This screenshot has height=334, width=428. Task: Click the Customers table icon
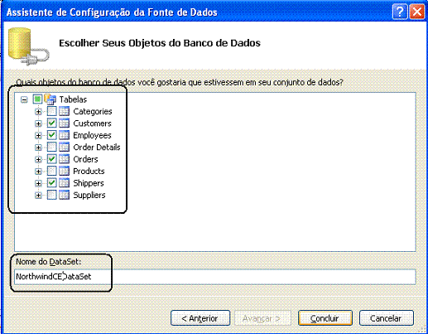tap(64, 123)
